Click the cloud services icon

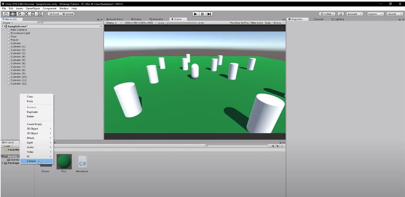[x=341, y=14]
